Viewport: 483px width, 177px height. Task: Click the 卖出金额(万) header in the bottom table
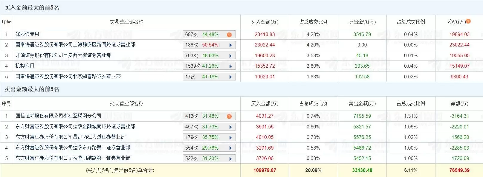tap(362, 104)
